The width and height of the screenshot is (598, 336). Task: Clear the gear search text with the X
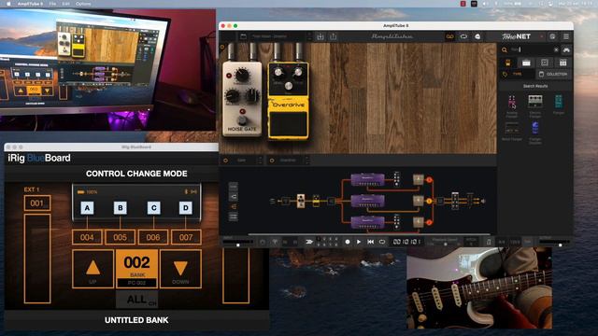[556, 49]
